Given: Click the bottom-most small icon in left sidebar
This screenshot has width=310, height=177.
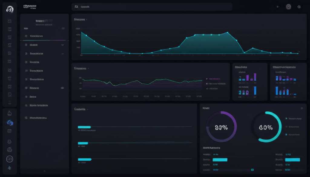Looking at the screenshot, I should (10, 168).
